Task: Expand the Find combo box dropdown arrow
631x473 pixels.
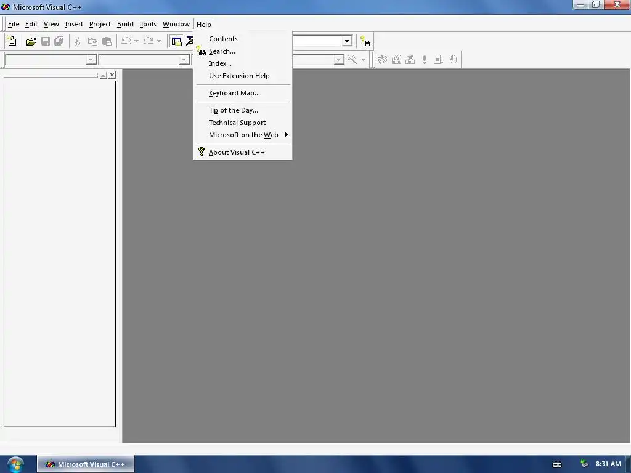Action: 347,41
